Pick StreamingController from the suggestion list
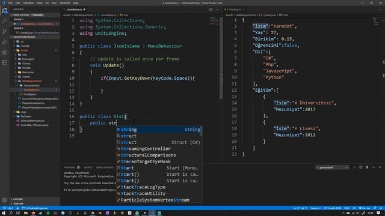 click(x=159, y=149)
